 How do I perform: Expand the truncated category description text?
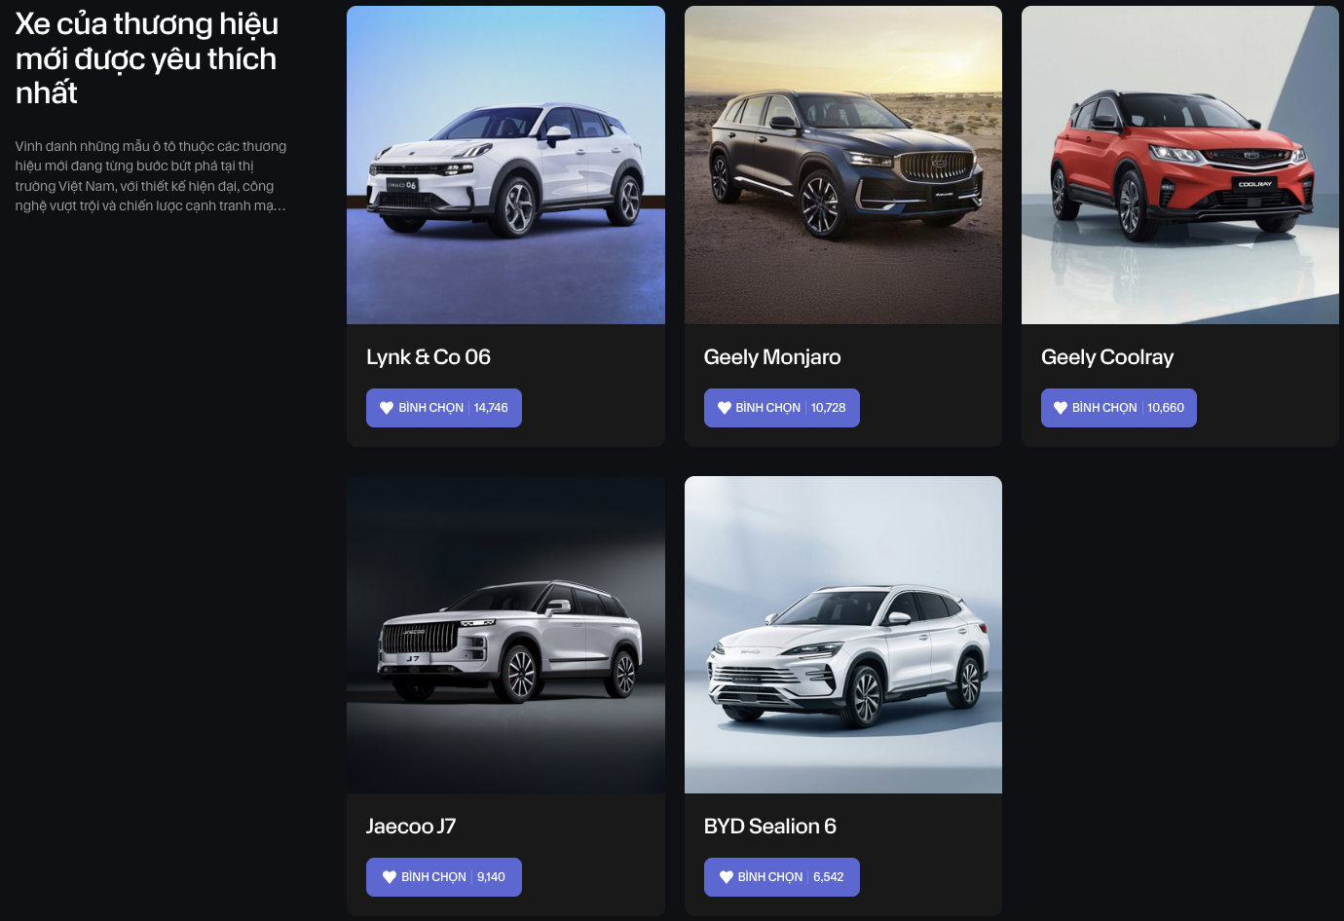pyautogui.click(x=151, y=176)
